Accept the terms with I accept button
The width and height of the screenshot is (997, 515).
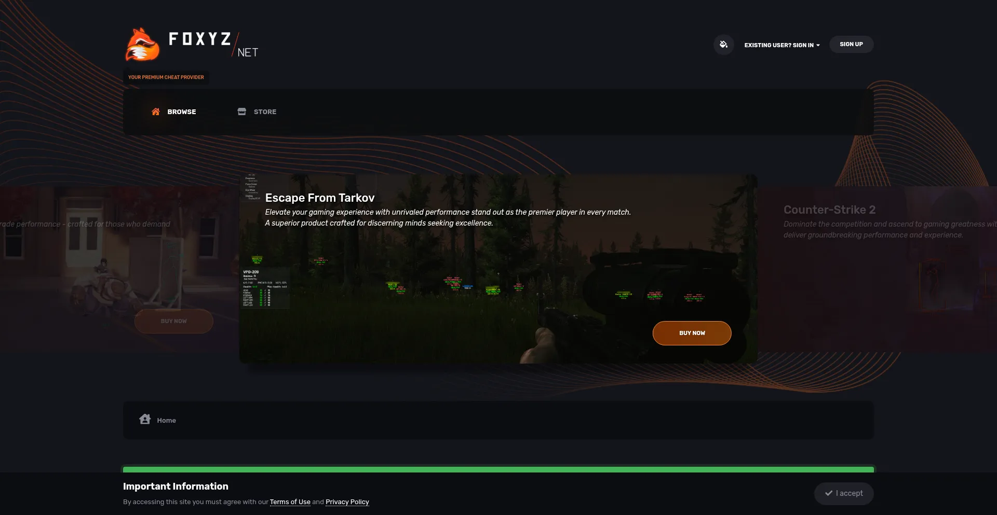(x=844, y=494)
